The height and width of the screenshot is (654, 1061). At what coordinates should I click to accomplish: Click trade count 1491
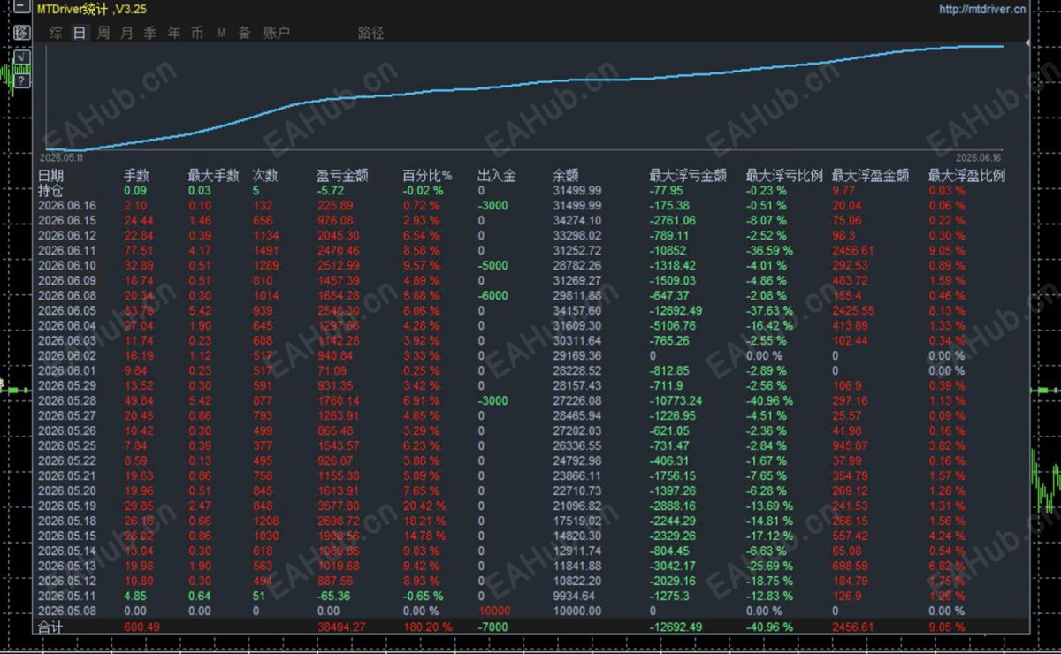click(265, 250)
